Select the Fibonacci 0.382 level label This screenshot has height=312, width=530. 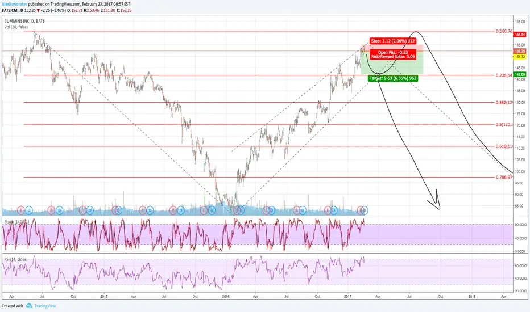pyautogui.click(x=504, y=102)
